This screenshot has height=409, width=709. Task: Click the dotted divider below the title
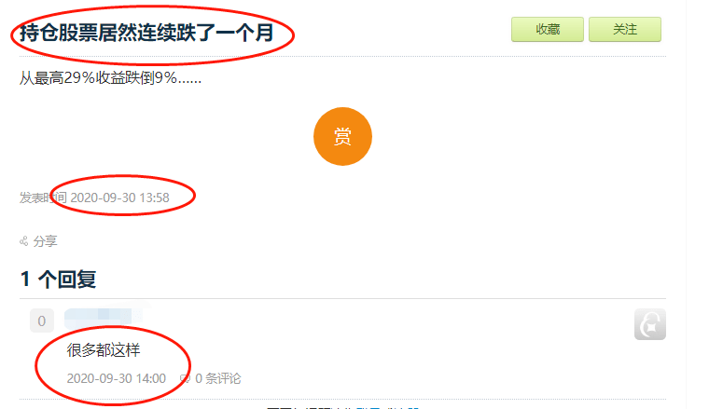[342, 57]
